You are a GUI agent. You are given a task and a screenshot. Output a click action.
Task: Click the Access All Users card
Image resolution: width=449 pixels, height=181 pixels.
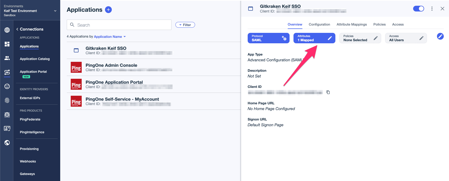(406, 38)
